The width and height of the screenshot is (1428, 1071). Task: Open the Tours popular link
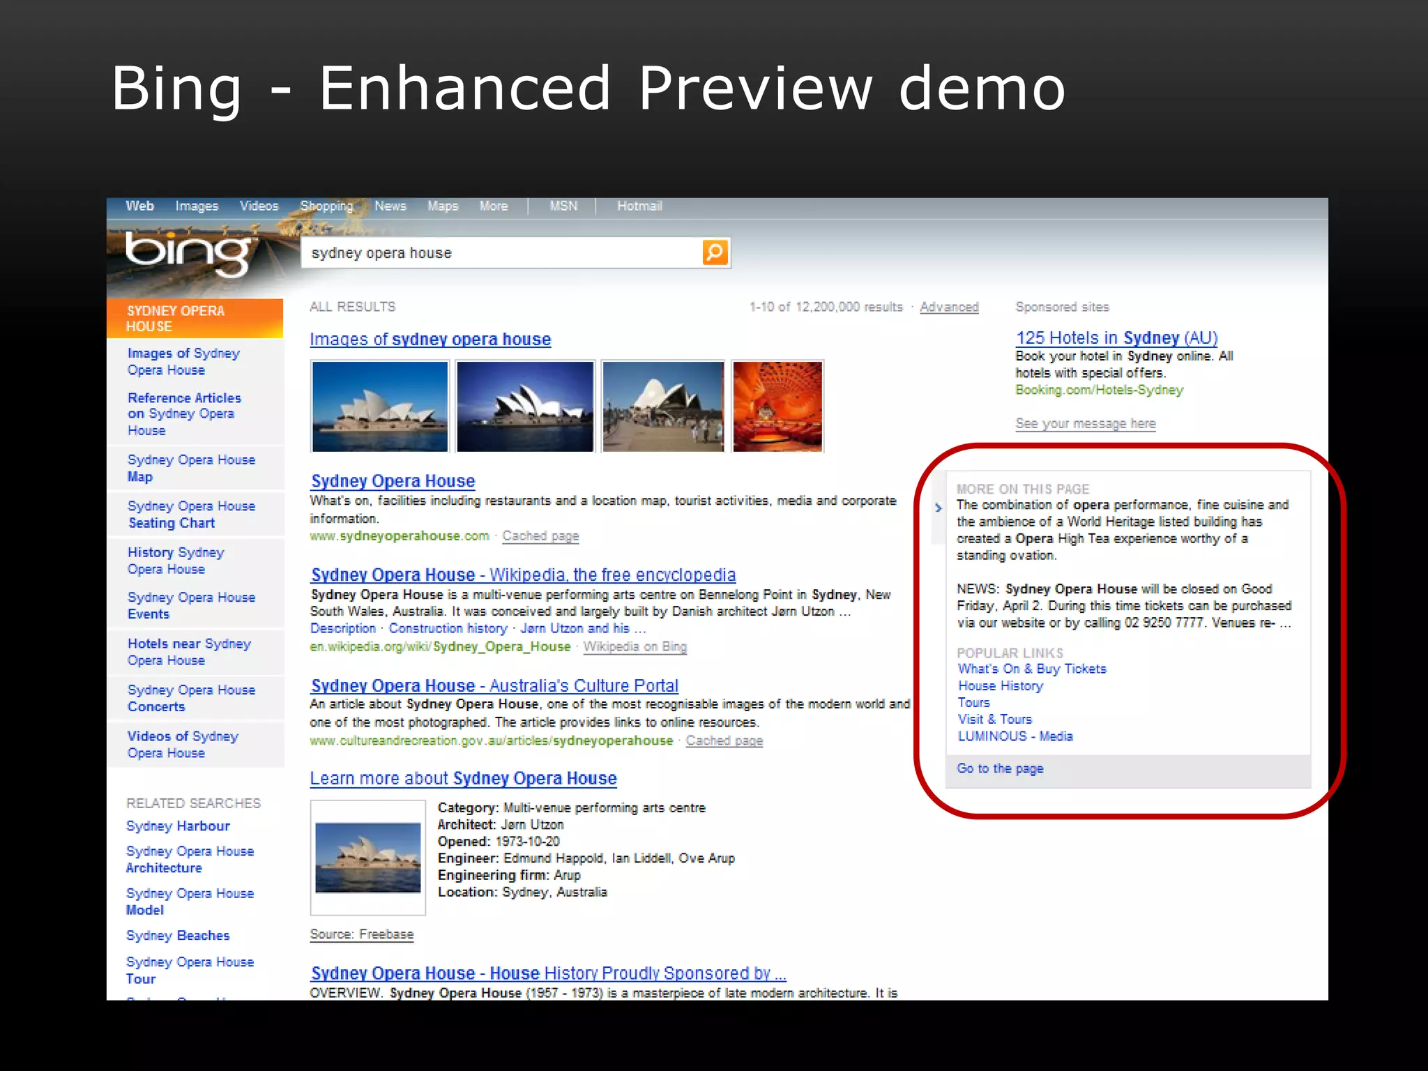point(973,703)
